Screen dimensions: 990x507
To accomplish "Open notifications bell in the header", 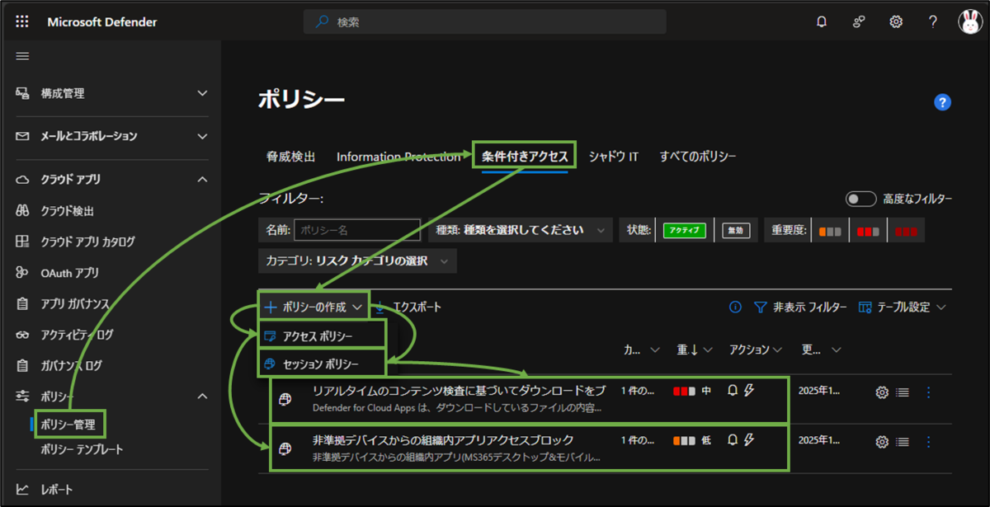I will pos(822,22).
